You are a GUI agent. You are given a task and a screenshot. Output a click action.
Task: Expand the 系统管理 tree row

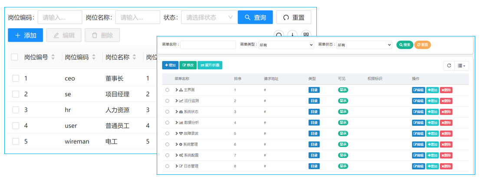click(x=177, y=144)
